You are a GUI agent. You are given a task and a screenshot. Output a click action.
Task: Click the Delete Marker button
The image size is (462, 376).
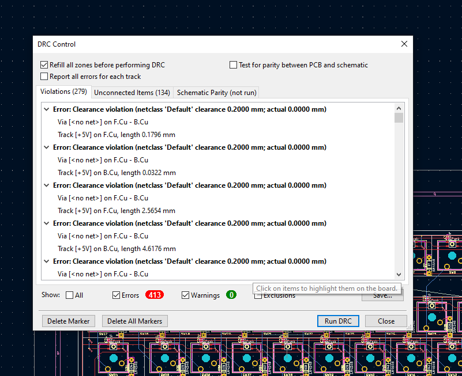69,321
